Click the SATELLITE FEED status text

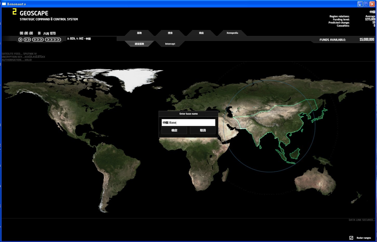click(x=19, y=54)
